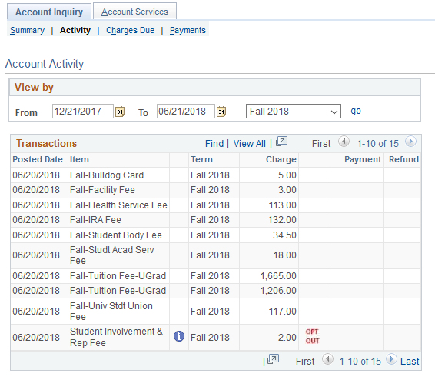This screenshot has height=380, width=435.
Task: Open the Charges Due sub-tab
Action: [x=130, y=30]
